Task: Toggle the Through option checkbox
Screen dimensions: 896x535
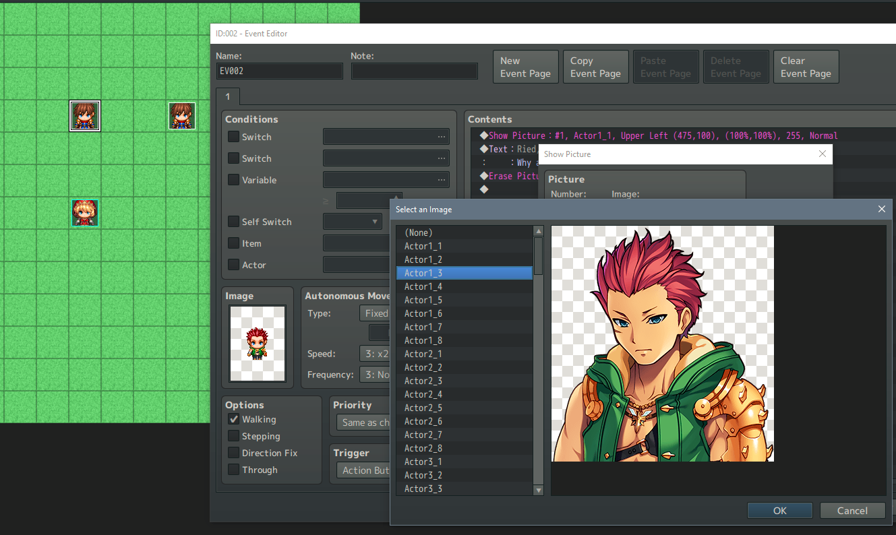Action: [x=233, y=470]
